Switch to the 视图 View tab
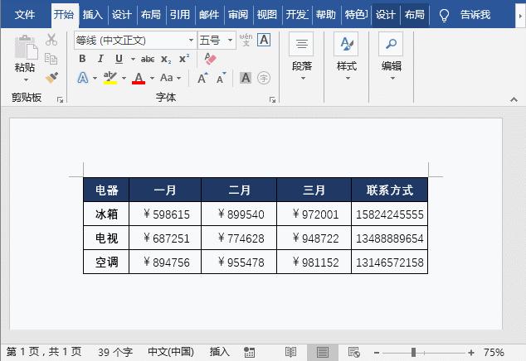526x361 pixels. pos(267,14)
